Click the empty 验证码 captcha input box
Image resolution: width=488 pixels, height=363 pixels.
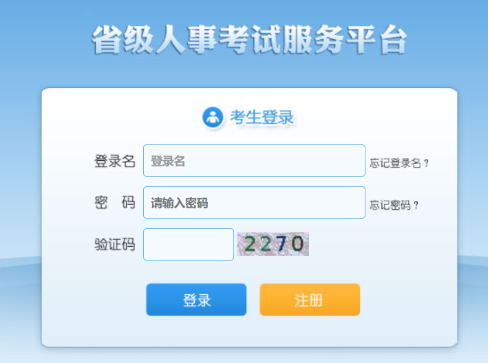click(189, 244)
